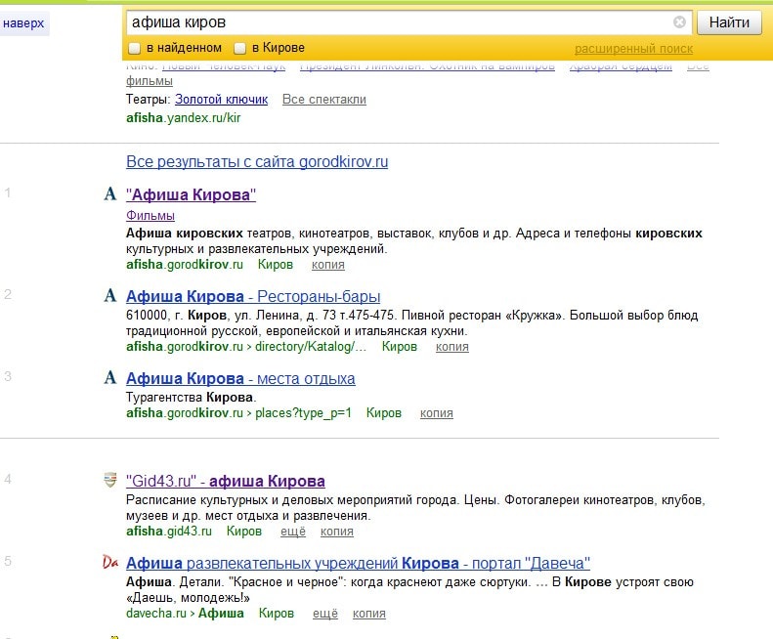Tick the "в Кирове" checkbox
Viewport: 773px width, 639px height.
coord(240,48)
